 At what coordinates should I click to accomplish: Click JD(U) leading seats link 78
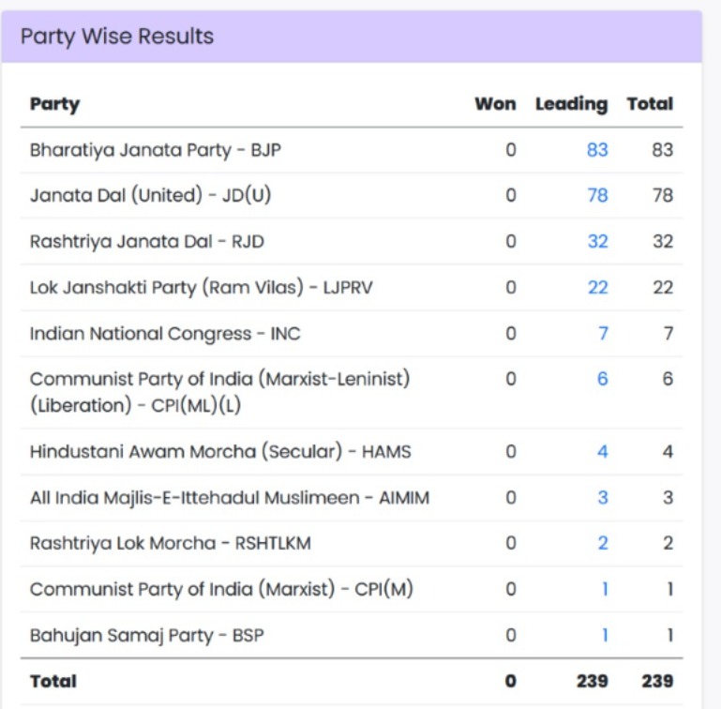tap(597, 196)
